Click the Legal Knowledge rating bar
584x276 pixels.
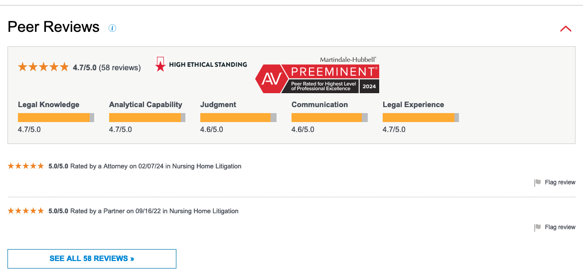[56, 118]
